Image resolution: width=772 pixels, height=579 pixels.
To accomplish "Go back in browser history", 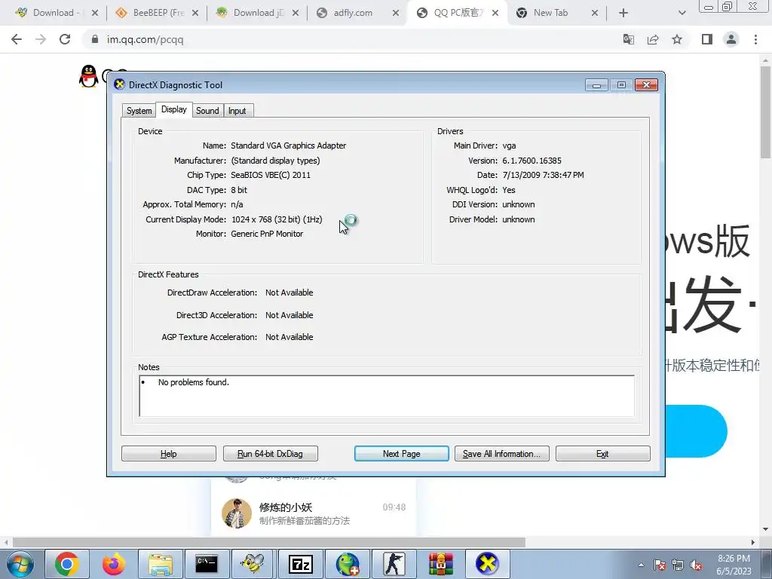I will [x=17, y=39].
